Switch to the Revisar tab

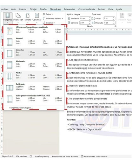pos(101,9)
